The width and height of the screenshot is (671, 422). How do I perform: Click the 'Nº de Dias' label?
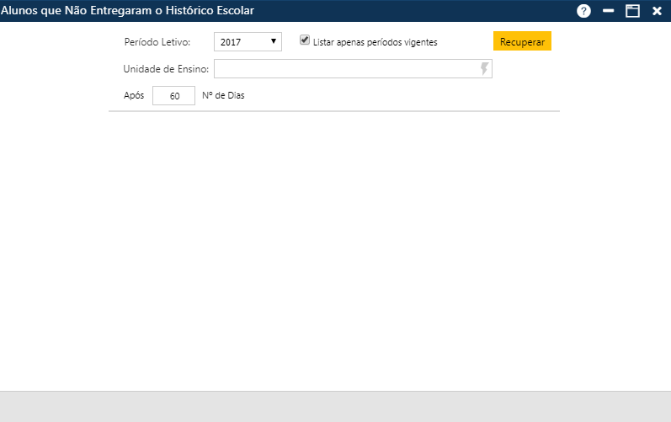tap(223, 96)
